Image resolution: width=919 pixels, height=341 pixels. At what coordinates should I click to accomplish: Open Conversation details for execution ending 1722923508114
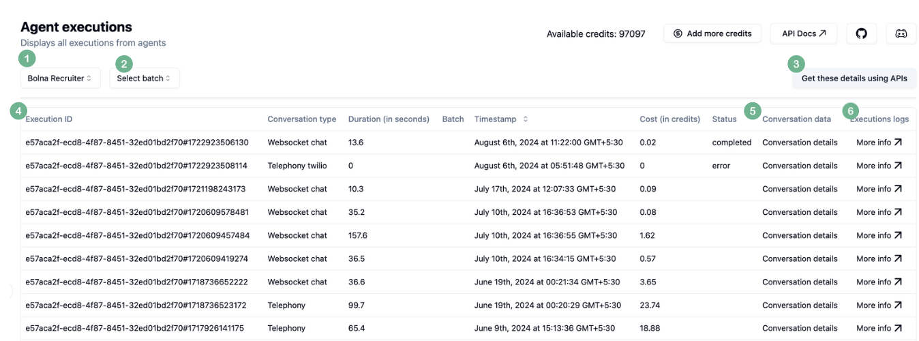pyautogui.click(x=800, y=166)
